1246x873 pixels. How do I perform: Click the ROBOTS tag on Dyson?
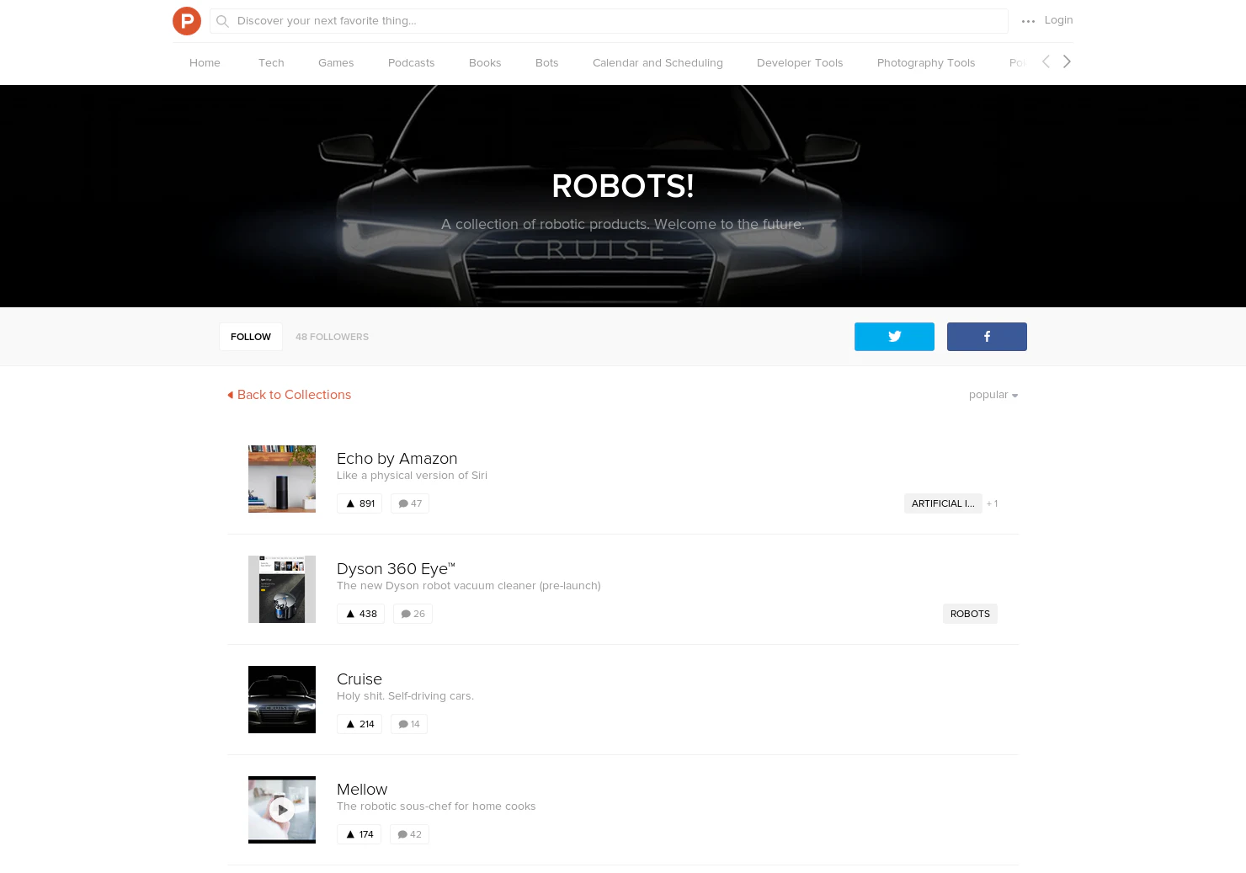click(x=970, y=614)
